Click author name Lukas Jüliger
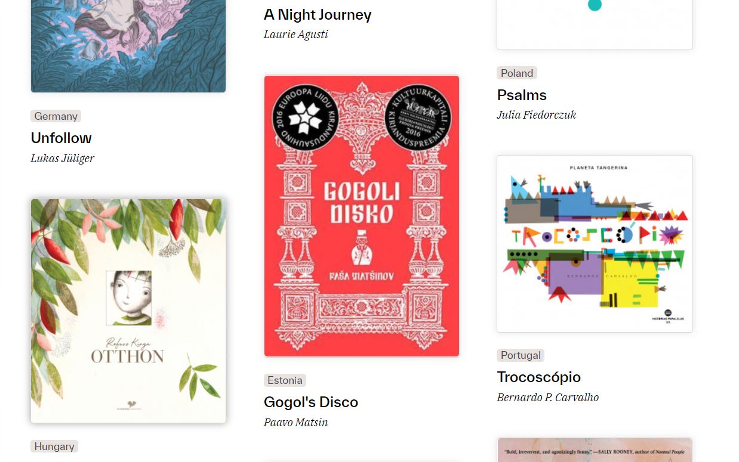The height and width of the screenshot is (462, 739). tap(63, 159)
